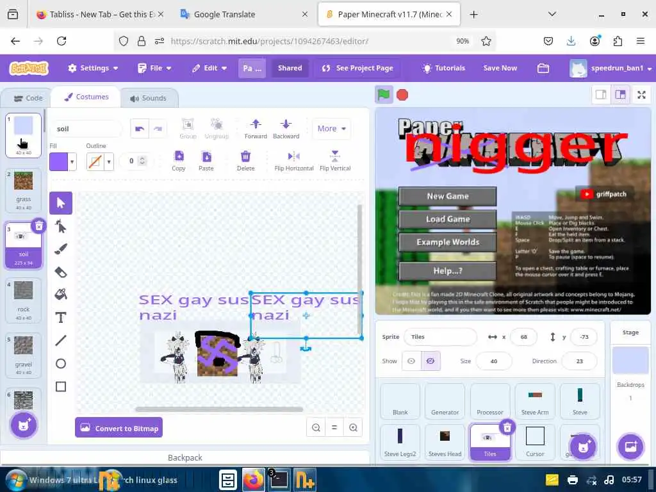Viewport: 656px width, 492px height.
Task: Open Firefox list all tabs chevron
Action: click(552, 14)
